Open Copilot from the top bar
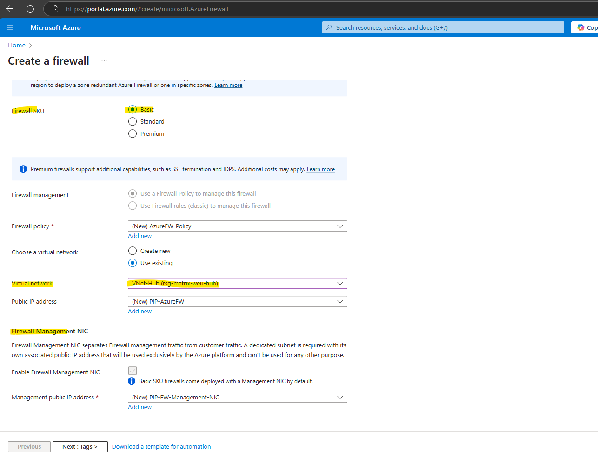The image size is (598, 458). pos(585,27)
